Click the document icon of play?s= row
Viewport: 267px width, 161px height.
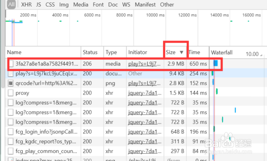[11, 73]
